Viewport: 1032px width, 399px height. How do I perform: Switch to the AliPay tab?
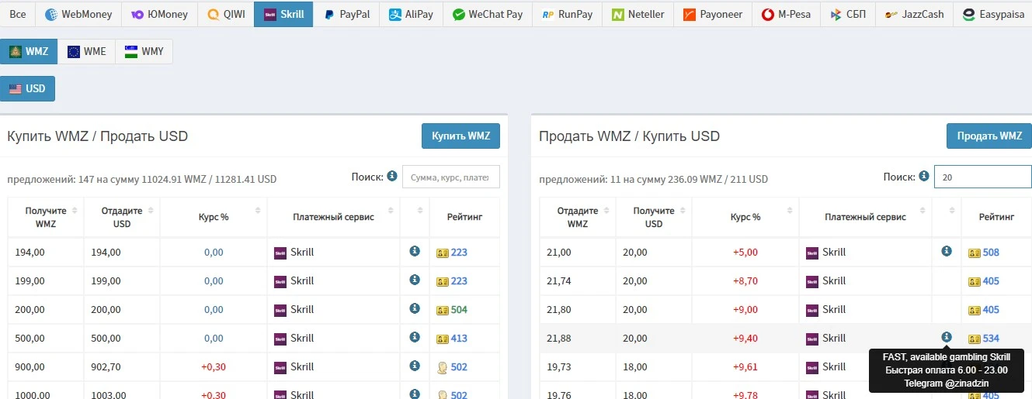411,14
